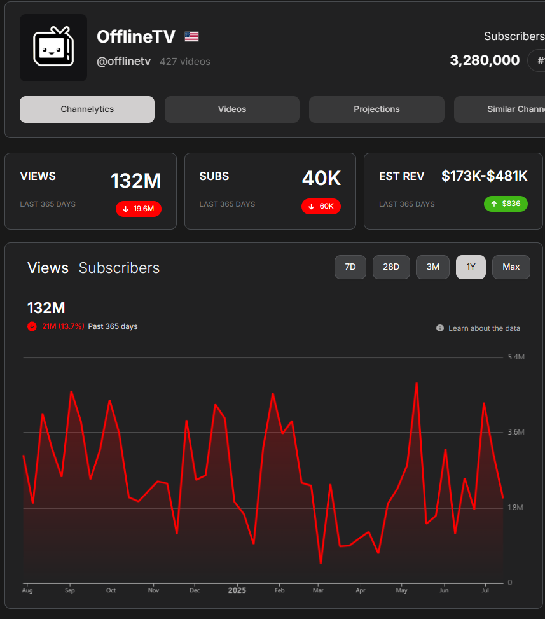
Task: Click the red down-arrow icon beside 21M
Action: coord(32,326)
